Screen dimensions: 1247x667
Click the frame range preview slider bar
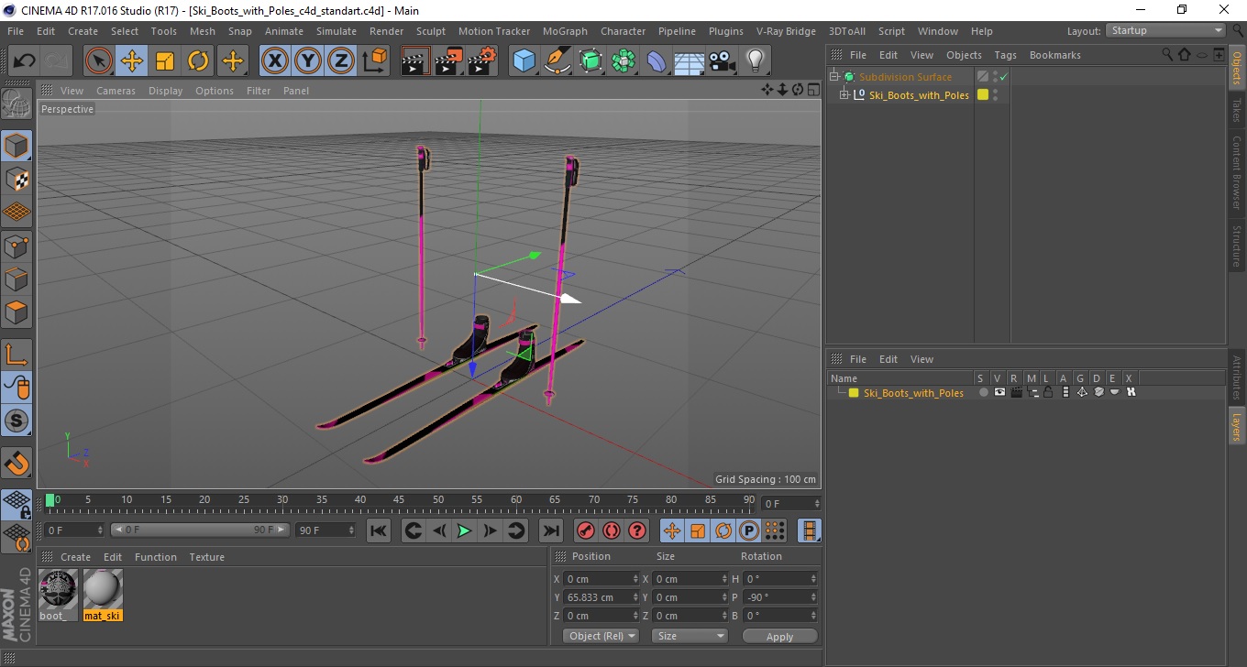click(x=200, y=530)
